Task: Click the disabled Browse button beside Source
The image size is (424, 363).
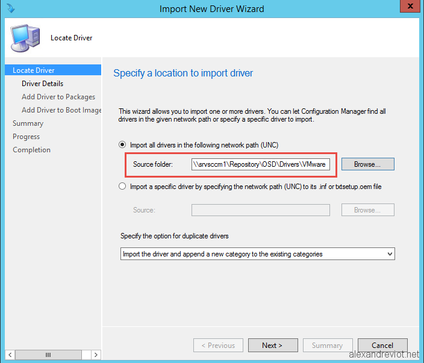Action: 368,210
